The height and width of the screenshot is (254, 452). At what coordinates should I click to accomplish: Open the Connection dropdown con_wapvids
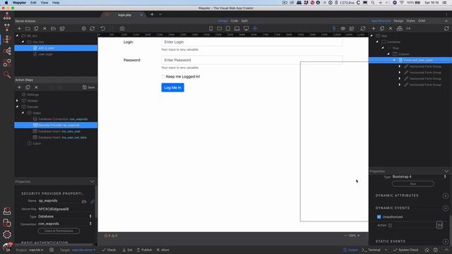pyautogui.click(x=64, y=224)
